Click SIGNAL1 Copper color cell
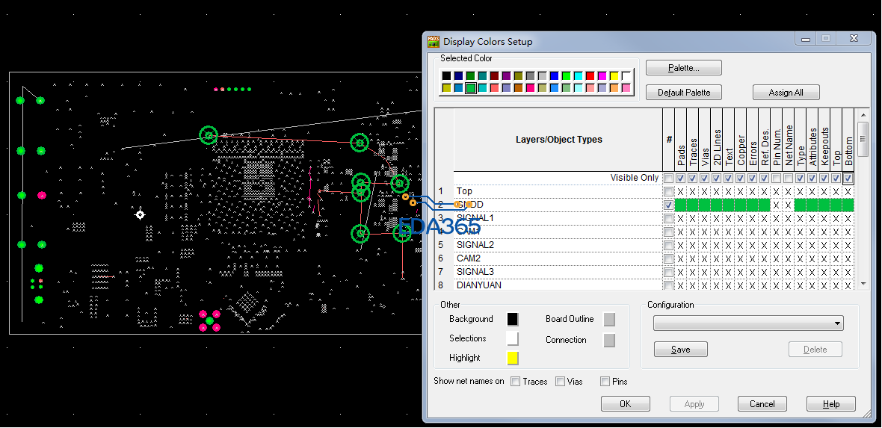882x428 pixels. 740,218
